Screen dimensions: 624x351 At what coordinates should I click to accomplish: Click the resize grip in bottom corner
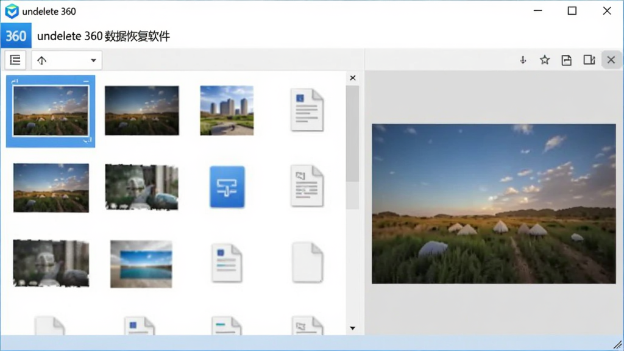tap(618, 345)
